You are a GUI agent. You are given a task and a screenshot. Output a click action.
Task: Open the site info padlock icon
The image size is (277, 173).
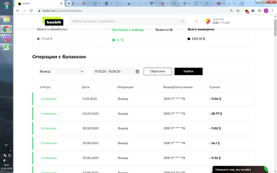tap(39, 11)
